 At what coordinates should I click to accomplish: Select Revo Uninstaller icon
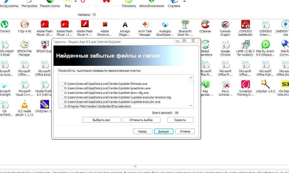(225, 85)
